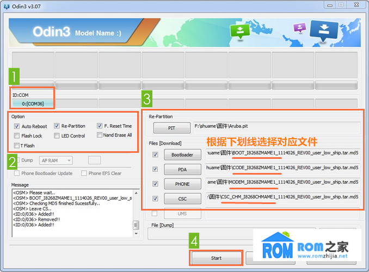Enable the T Flash checkbox
The height and width of the screenshot is (272, 369).
point(17,145)
